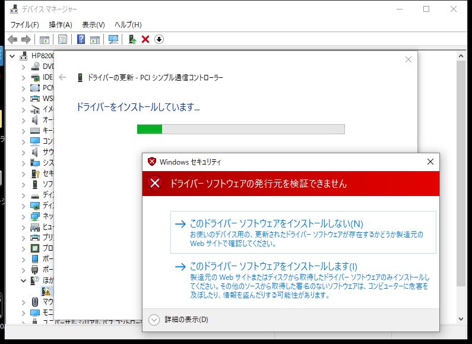The height and width of the screenshot is (344, 472).
Task: Open the ヘルプ(H) menu
Action: click(128, 25)
